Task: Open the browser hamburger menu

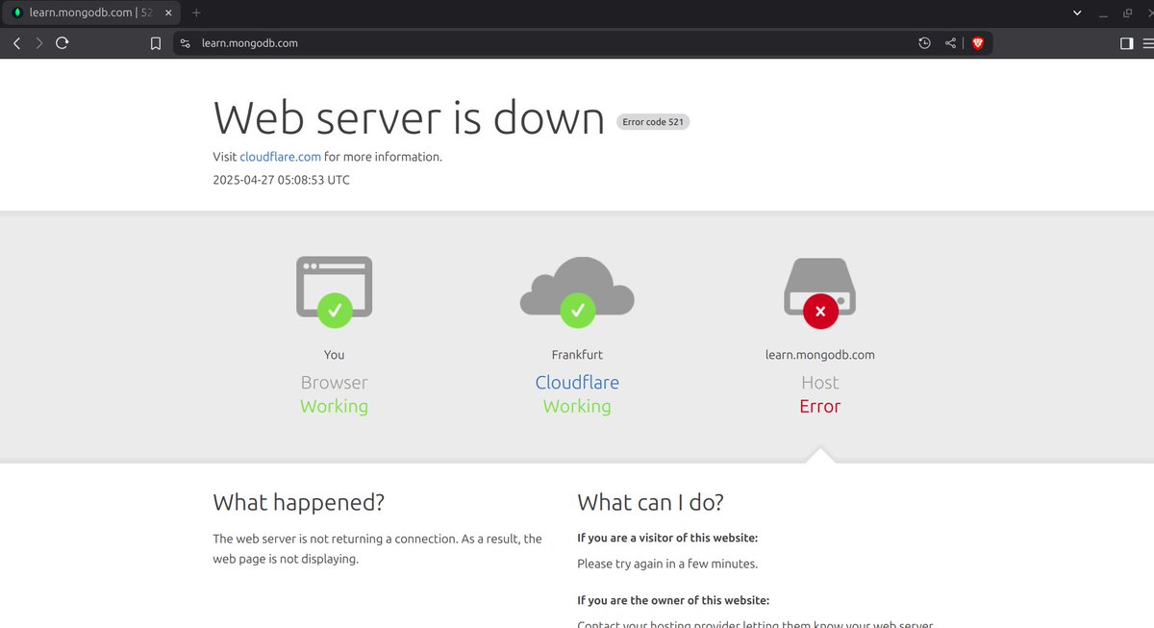Action: coord(1148,42)
